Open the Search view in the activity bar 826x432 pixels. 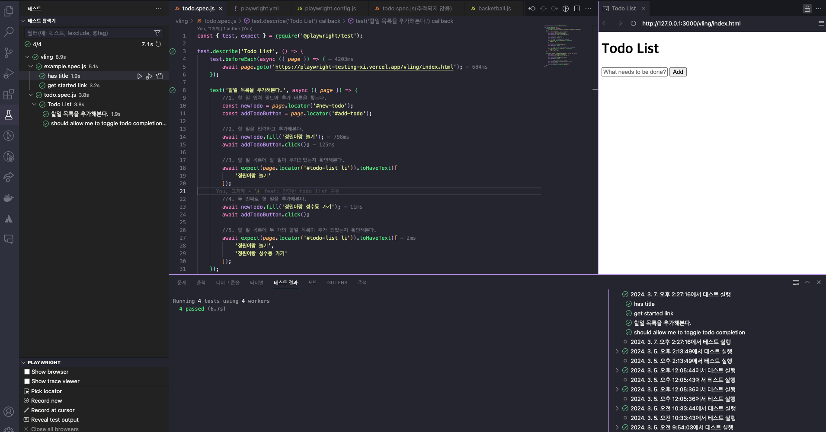coord(9,32)
